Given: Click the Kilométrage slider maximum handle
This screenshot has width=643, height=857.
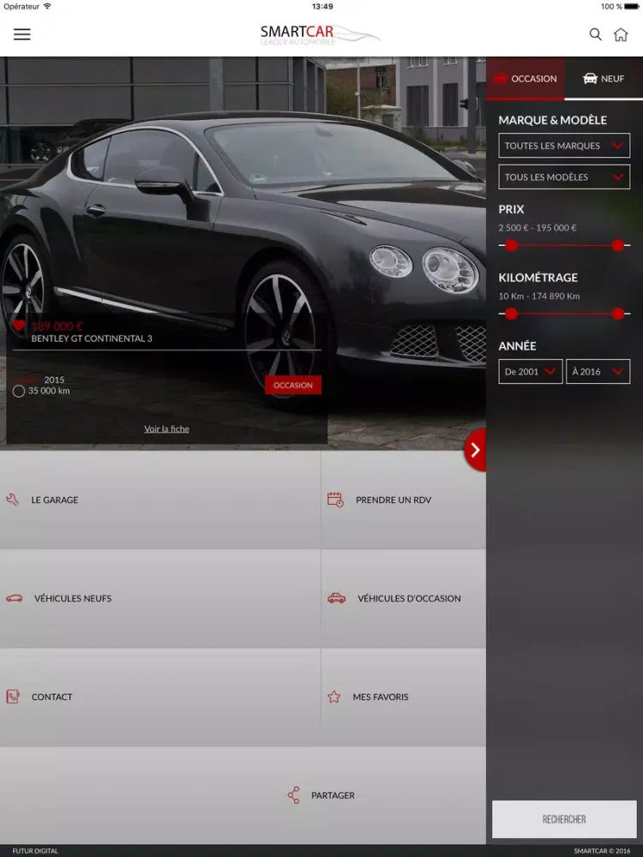Looking at the screenshot, I should pyautogui.click(x=618, y=314).
